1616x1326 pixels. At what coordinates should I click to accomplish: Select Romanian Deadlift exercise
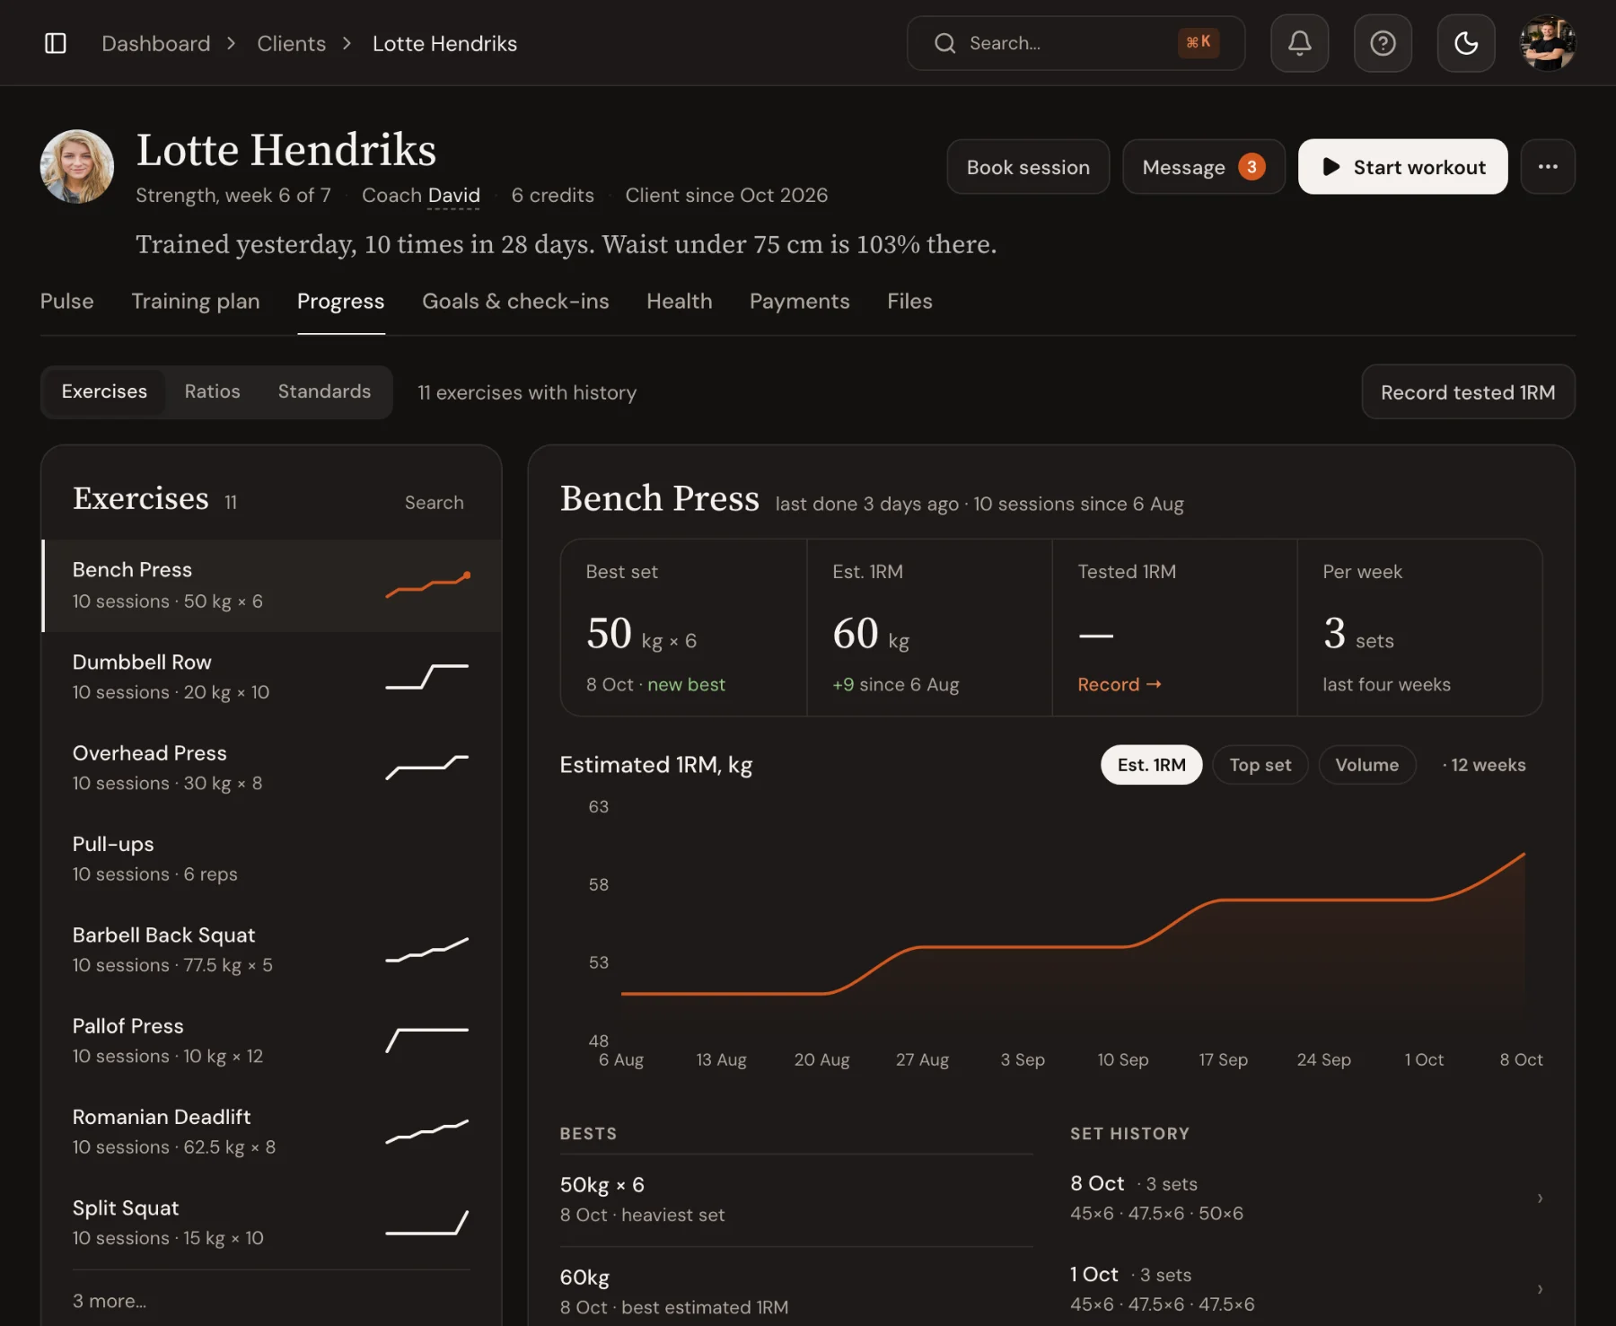[x=271, y=1132]
